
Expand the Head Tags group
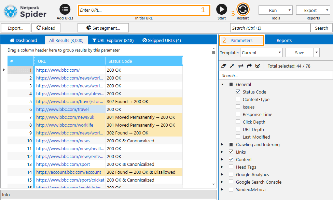coord(222,167)
